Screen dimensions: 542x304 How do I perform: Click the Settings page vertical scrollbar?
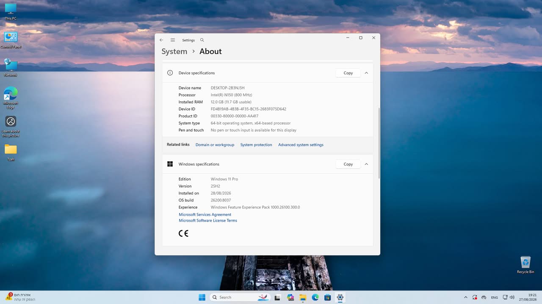(x=379, y=143)
